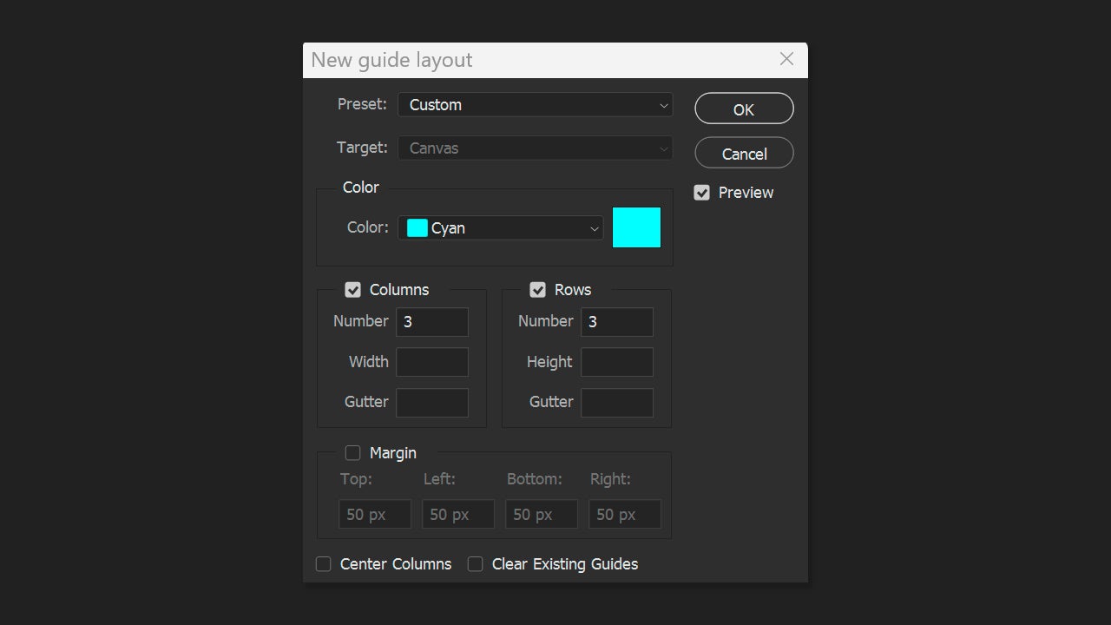This screenshot has height=625, width=1111.
Task: Click the large cyan color swatch
Action: [x=637, y=227]
